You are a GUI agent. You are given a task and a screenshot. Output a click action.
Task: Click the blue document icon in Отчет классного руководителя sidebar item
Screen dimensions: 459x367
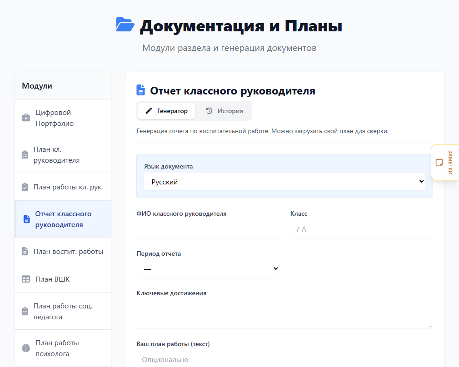27,219
